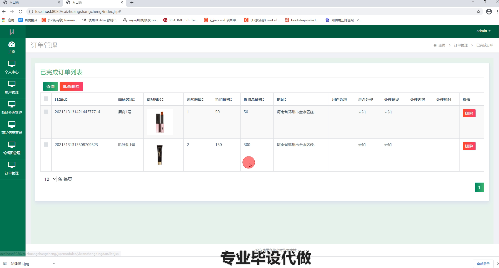View the 肌肤乳1号 product tube image
Screen dimensions: 499x268
pyautogui.click(x=160, y=155)
